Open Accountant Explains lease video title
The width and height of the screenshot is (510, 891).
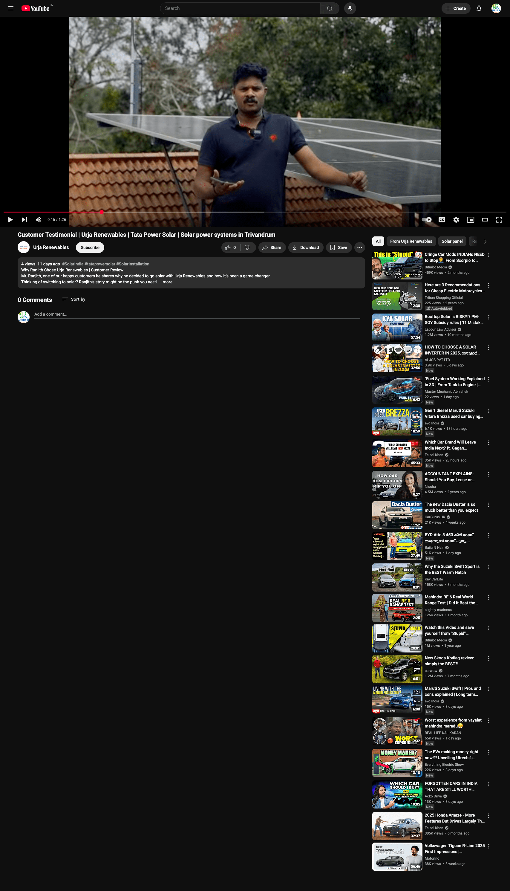point(449,477)
